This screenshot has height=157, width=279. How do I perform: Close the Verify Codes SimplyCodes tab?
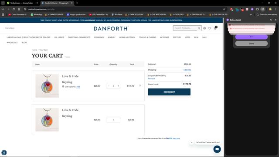pyautogui.click(x=37, y=3)
